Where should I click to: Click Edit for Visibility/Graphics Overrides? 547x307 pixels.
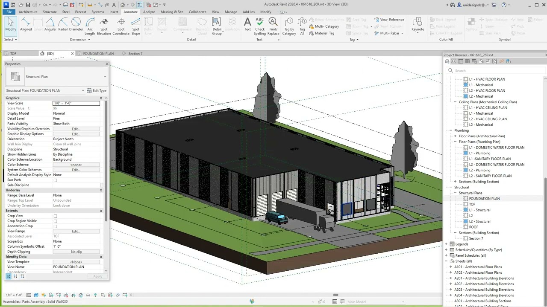(76, 129)
